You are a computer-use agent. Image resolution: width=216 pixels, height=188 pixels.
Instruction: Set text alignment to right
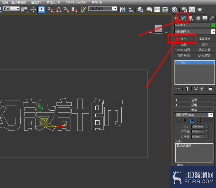pyautogui.click(x=204, y=121)
